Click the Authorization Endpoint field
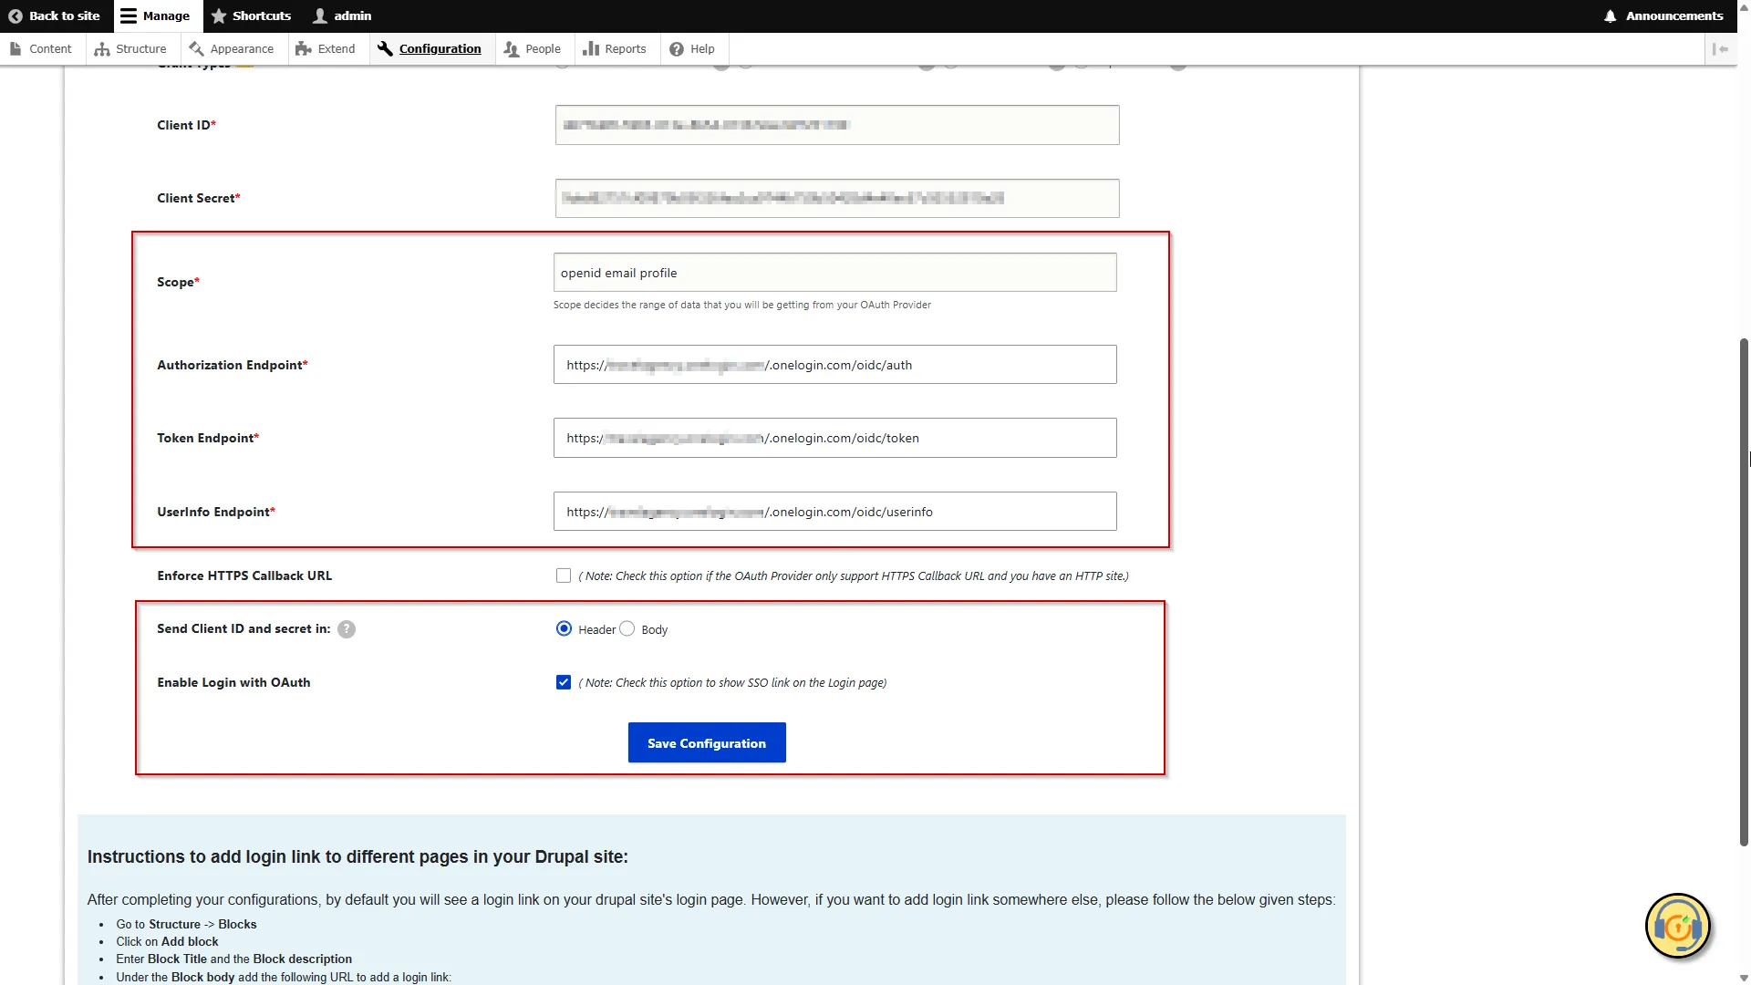 click(835, 365)
